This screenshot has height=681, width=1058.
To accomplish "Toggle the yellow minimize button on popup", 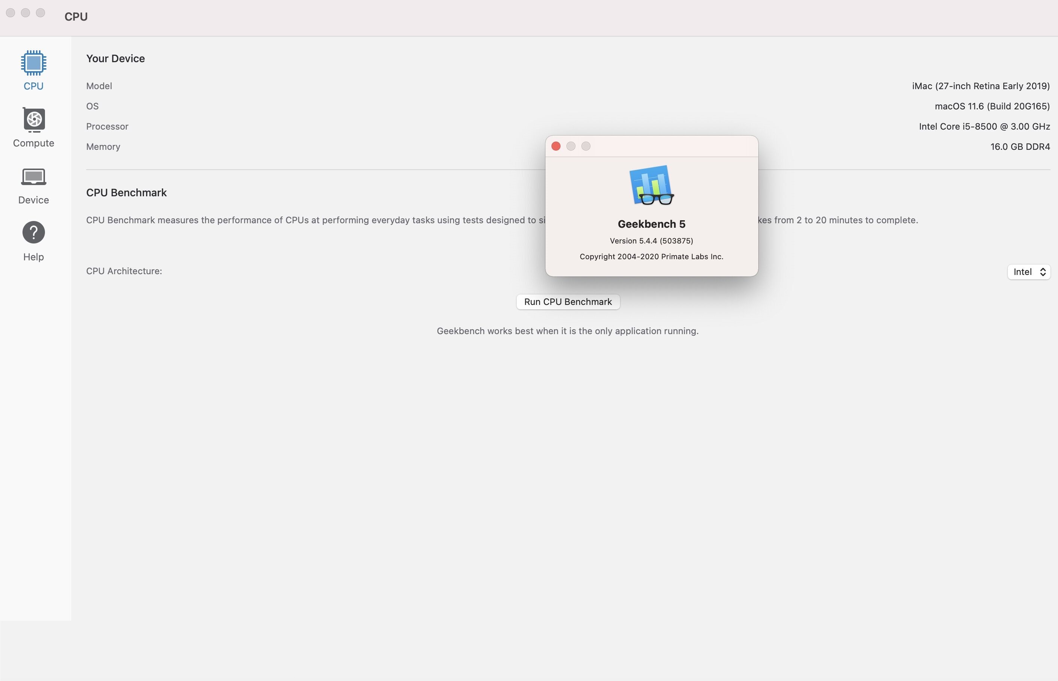I will pos(571,146).
